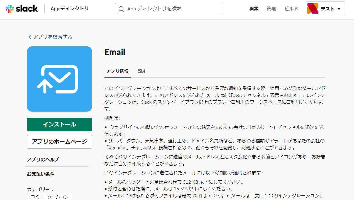Open the テスト workspace dropdown arrow
This screenshot has width=354, height=200.
pyautogui.click(x=339, y=9)
